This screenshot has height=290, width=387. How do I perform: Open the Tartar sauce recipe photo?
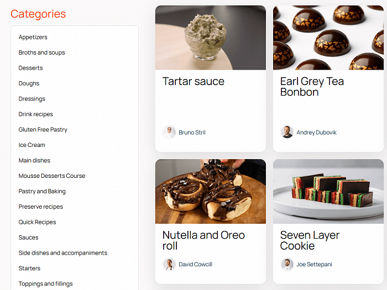(x=211, y=38)
